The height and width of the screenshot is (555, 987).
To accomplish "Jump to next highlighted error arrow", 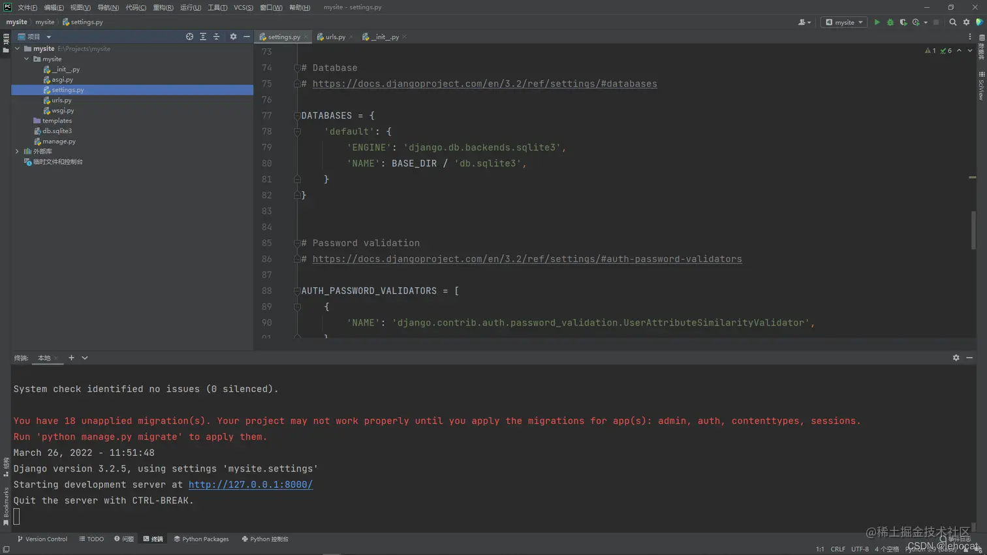I will coord(970,51).
